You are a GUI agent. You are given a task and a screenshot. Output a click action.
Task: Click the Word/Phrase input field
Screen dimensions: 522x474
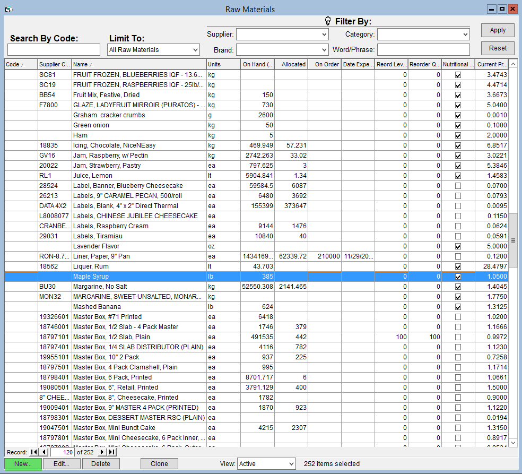click(423, 50)
